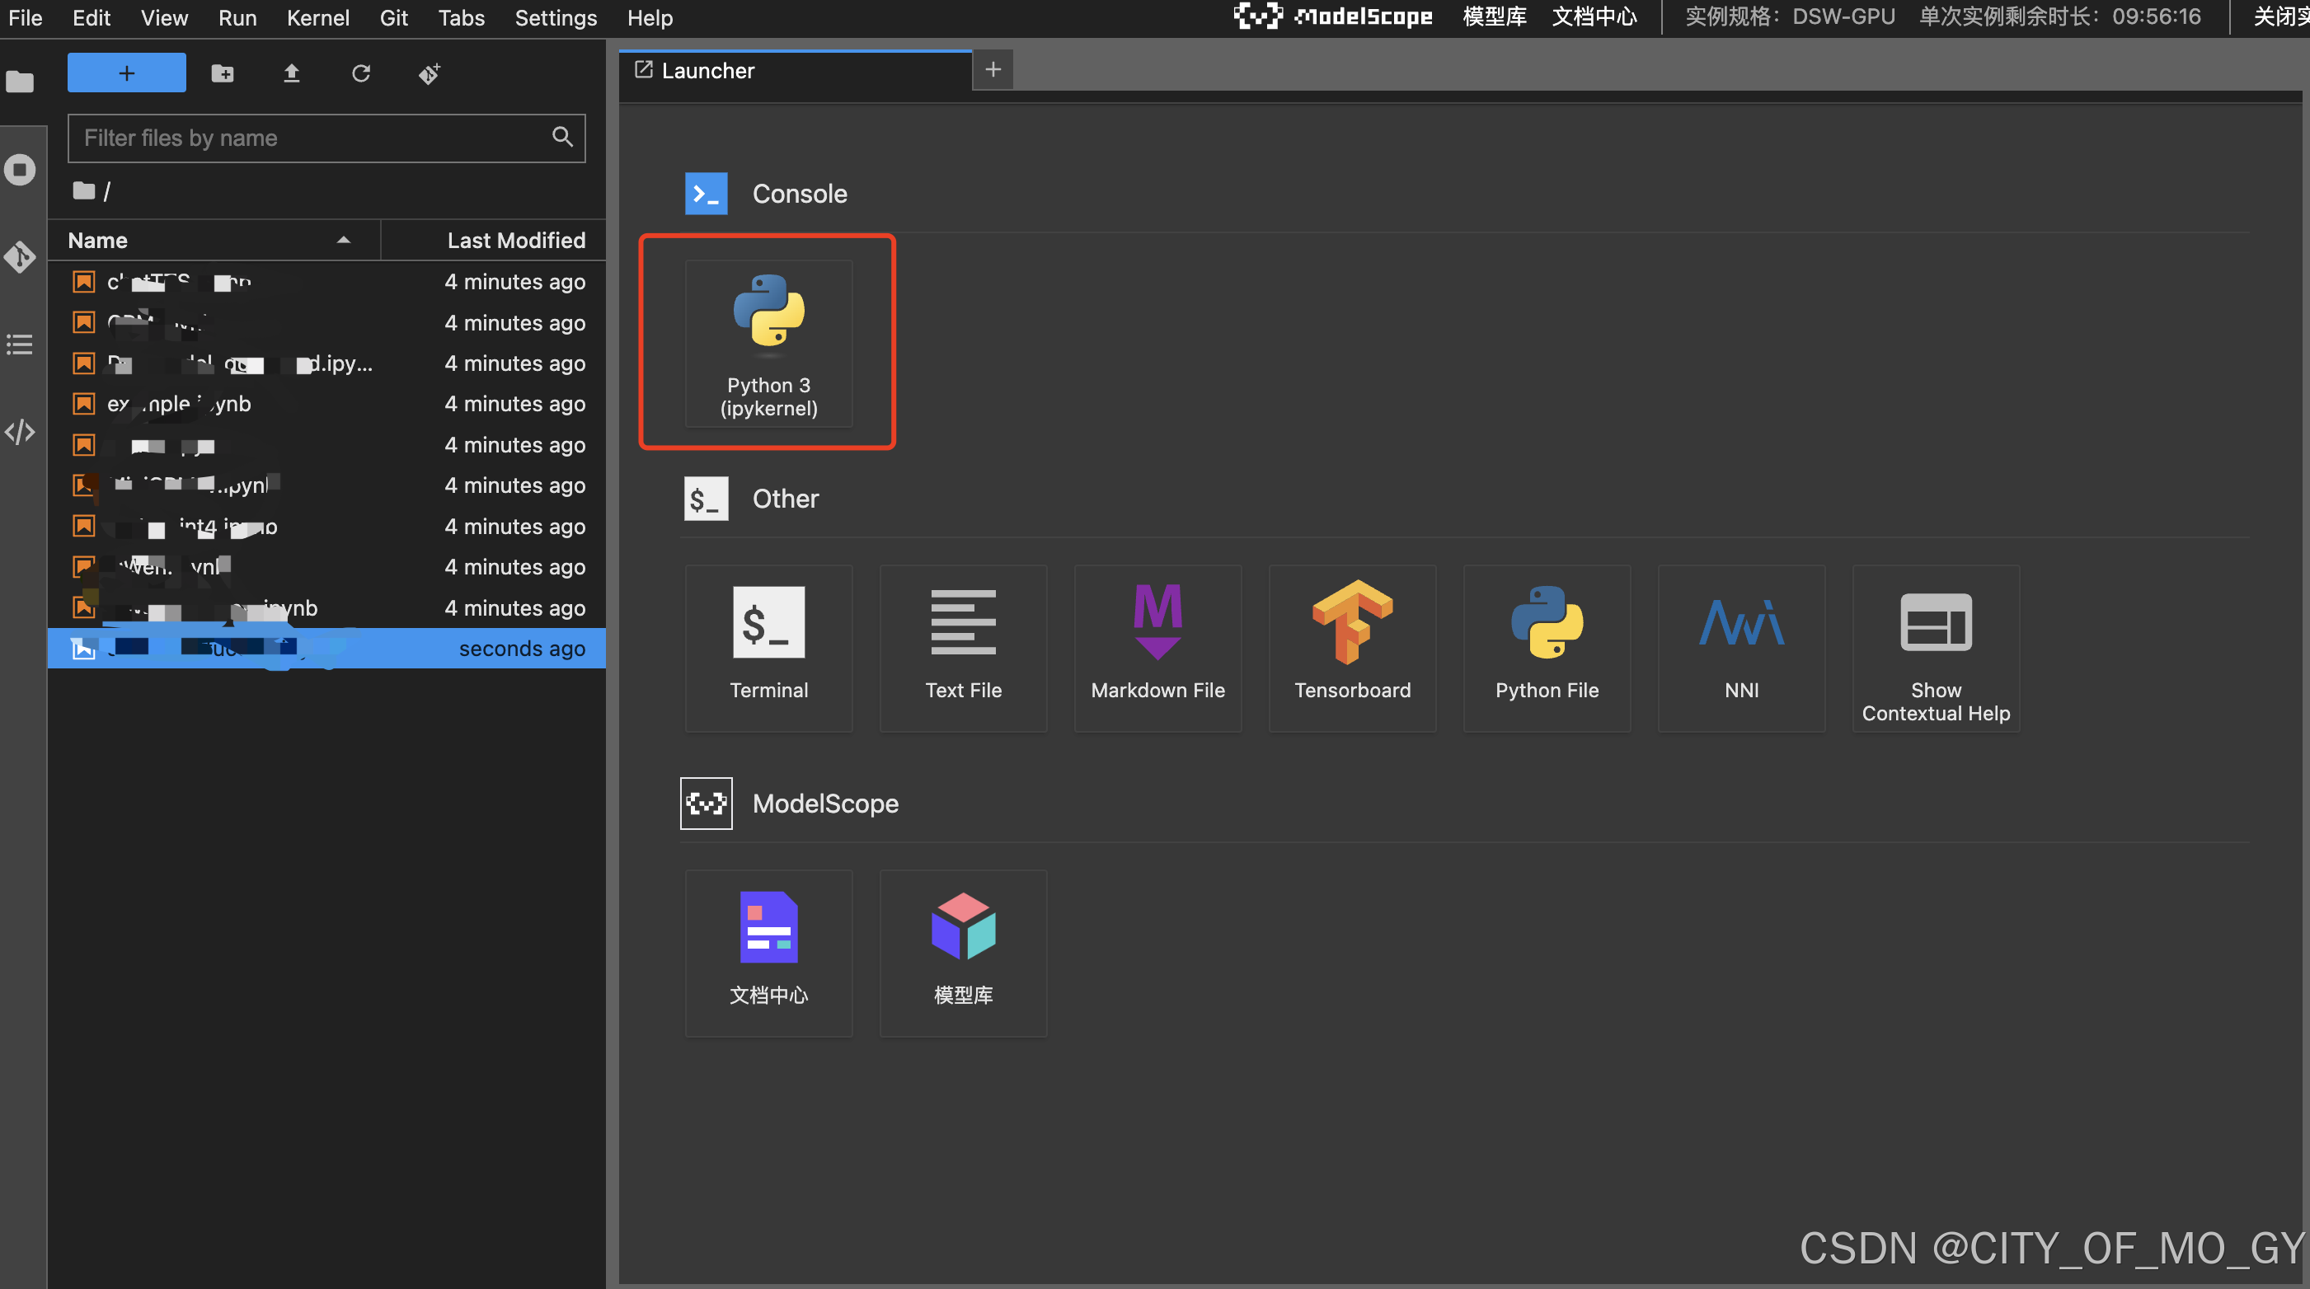Viewport: 2310px width, 1289px height.
Task: Open the Git sidebar panel icon
Action: pos(20,257)
